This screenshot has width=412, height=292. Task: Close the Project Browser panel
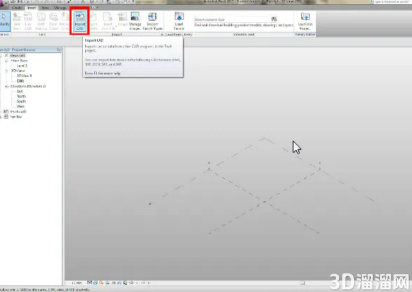pyautogui.click(x=59, y=50)
